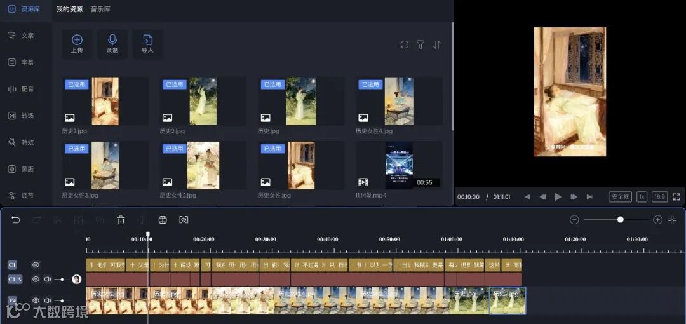Open the 1x playback speed dropdown
The width and height of the screenshot is (686, 324).
(642, 197)
